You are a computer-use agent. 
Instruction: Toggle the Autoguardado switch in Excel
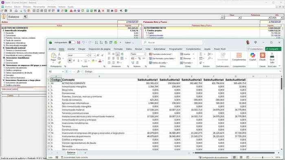pyautogui.click(x=72, y=42)
